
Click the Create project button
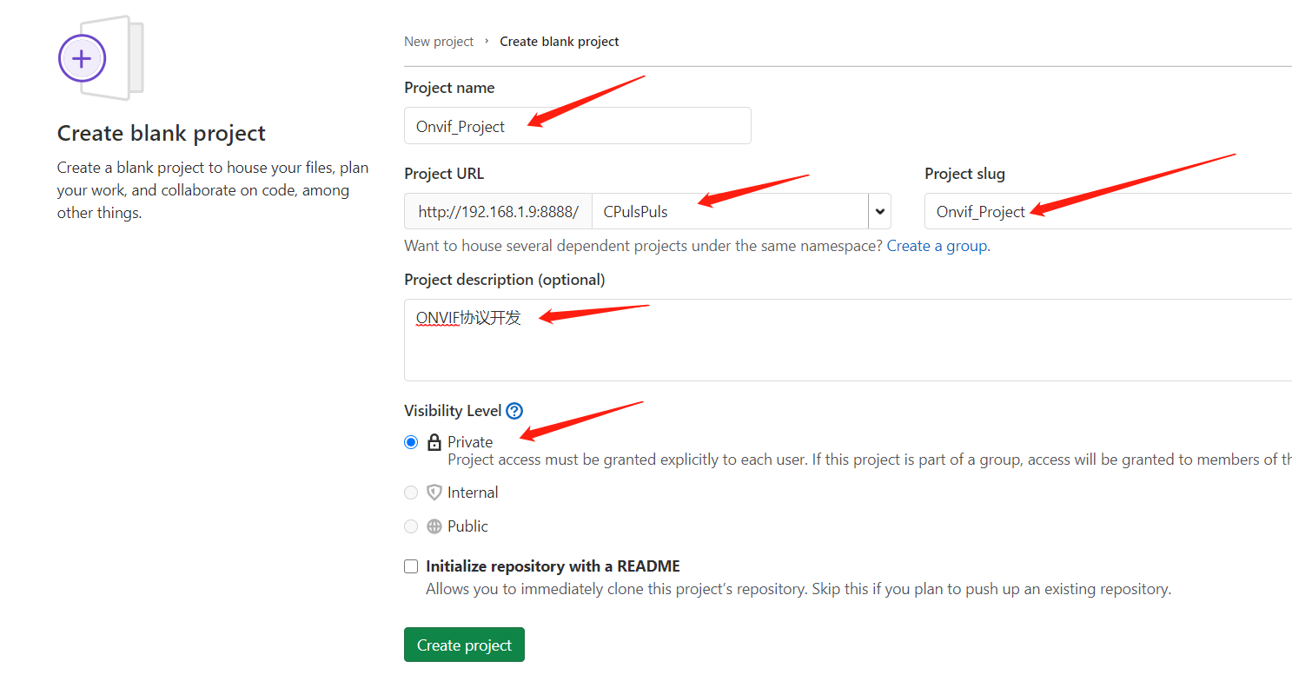click(x=464, y=645)
